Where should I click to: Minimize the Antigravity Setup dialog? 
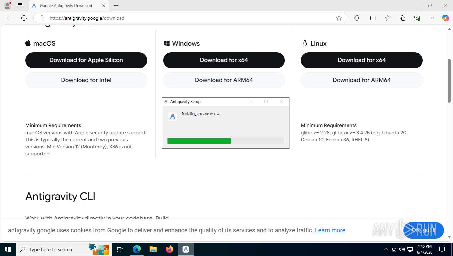pyautogui.click(x=251, y=102)
